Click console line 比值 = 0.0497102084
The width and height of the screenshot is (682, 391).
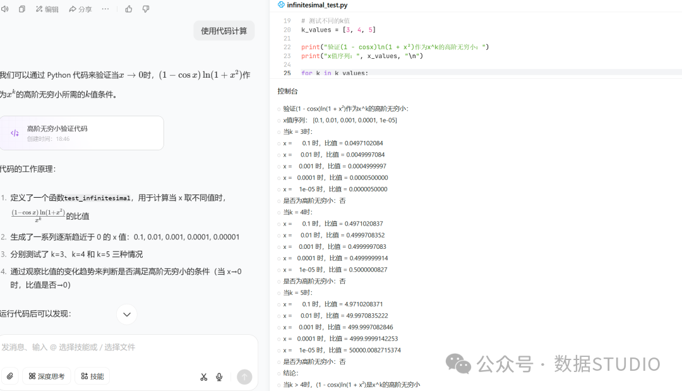[333, 143]
